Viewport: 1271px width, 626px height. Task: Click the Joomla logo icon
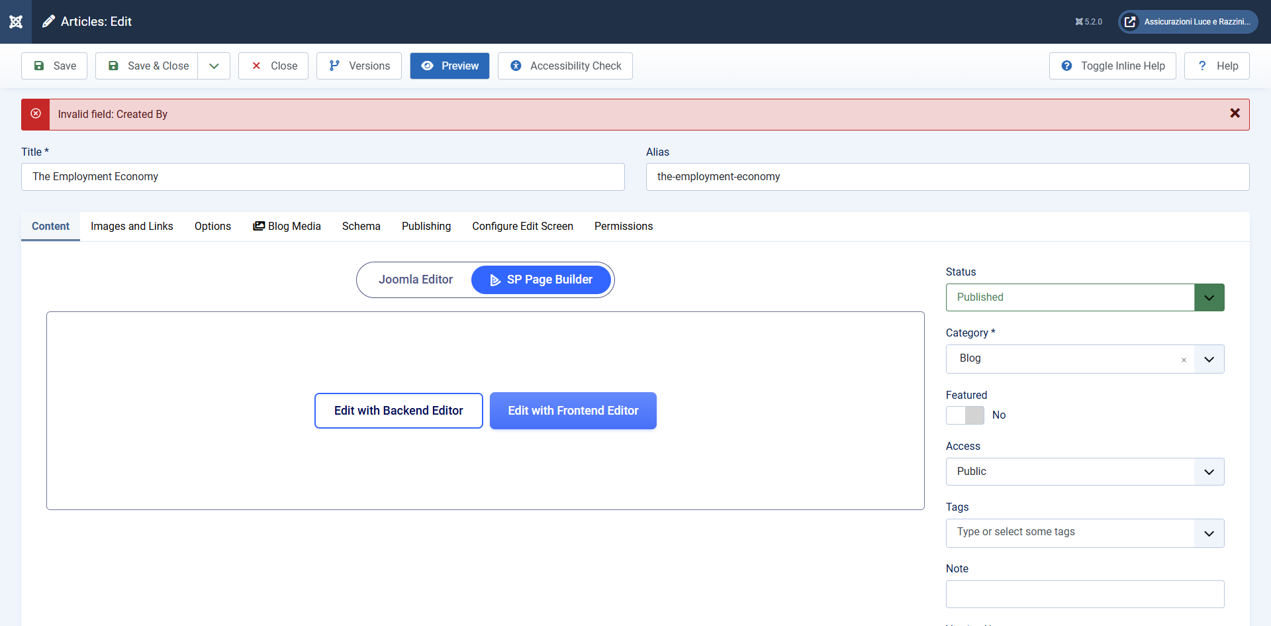click(16, 22)
